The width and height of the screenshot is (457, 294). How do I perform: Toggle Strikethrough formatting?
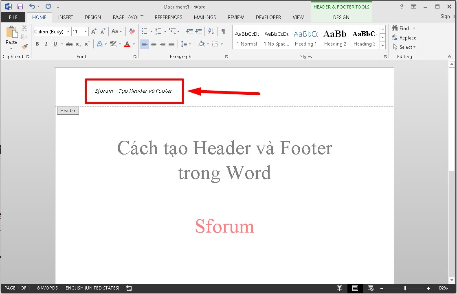69,44
